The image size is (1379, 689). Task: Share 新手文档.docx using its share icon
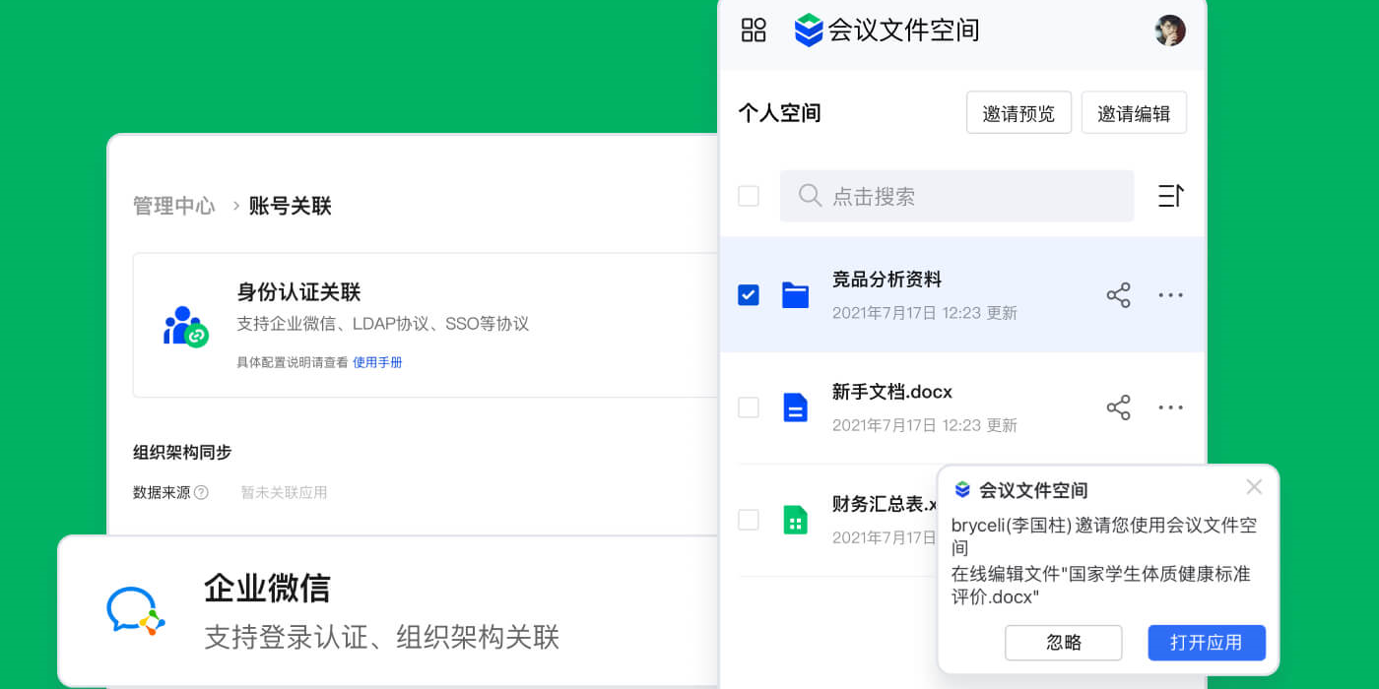pyautogui.click(x=1118, y=407)
